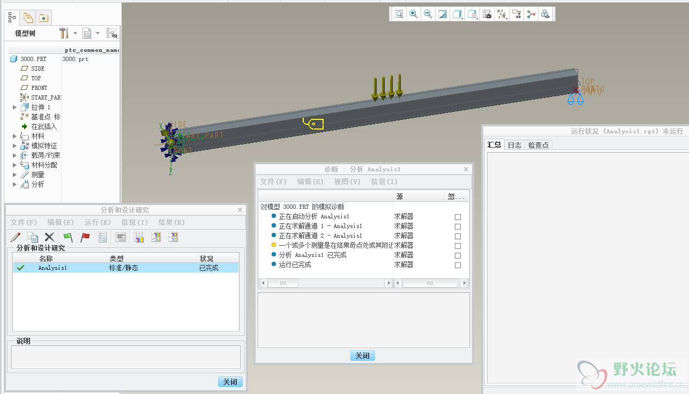Expand the 材料 tree node

tap(14, 136)
